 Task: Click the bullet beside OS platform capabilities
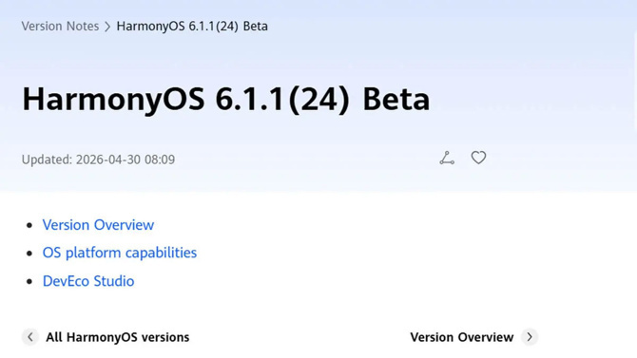click(x=29, y=254)
